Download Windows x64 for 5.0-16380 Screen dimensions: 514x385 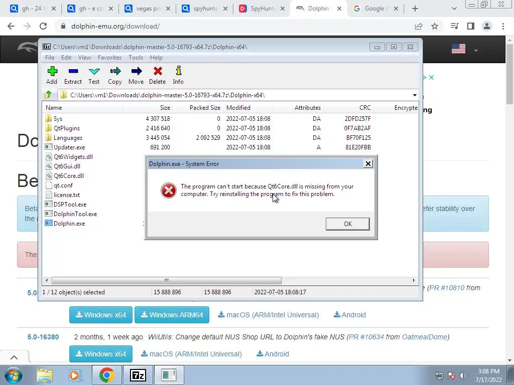point(100,354)
